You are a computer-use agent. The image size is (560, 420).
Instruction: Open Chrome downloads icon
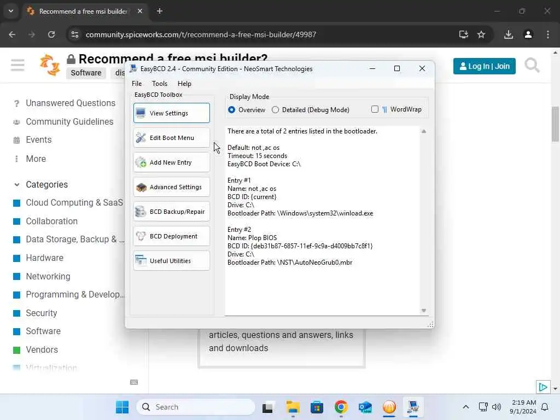point(509,34)
